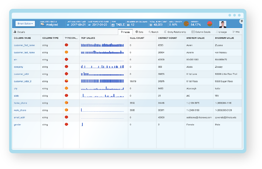Screen dimensions: 262x169
Task: Open the gender column link
Action: pyautogui.click(x=17, y=125)
